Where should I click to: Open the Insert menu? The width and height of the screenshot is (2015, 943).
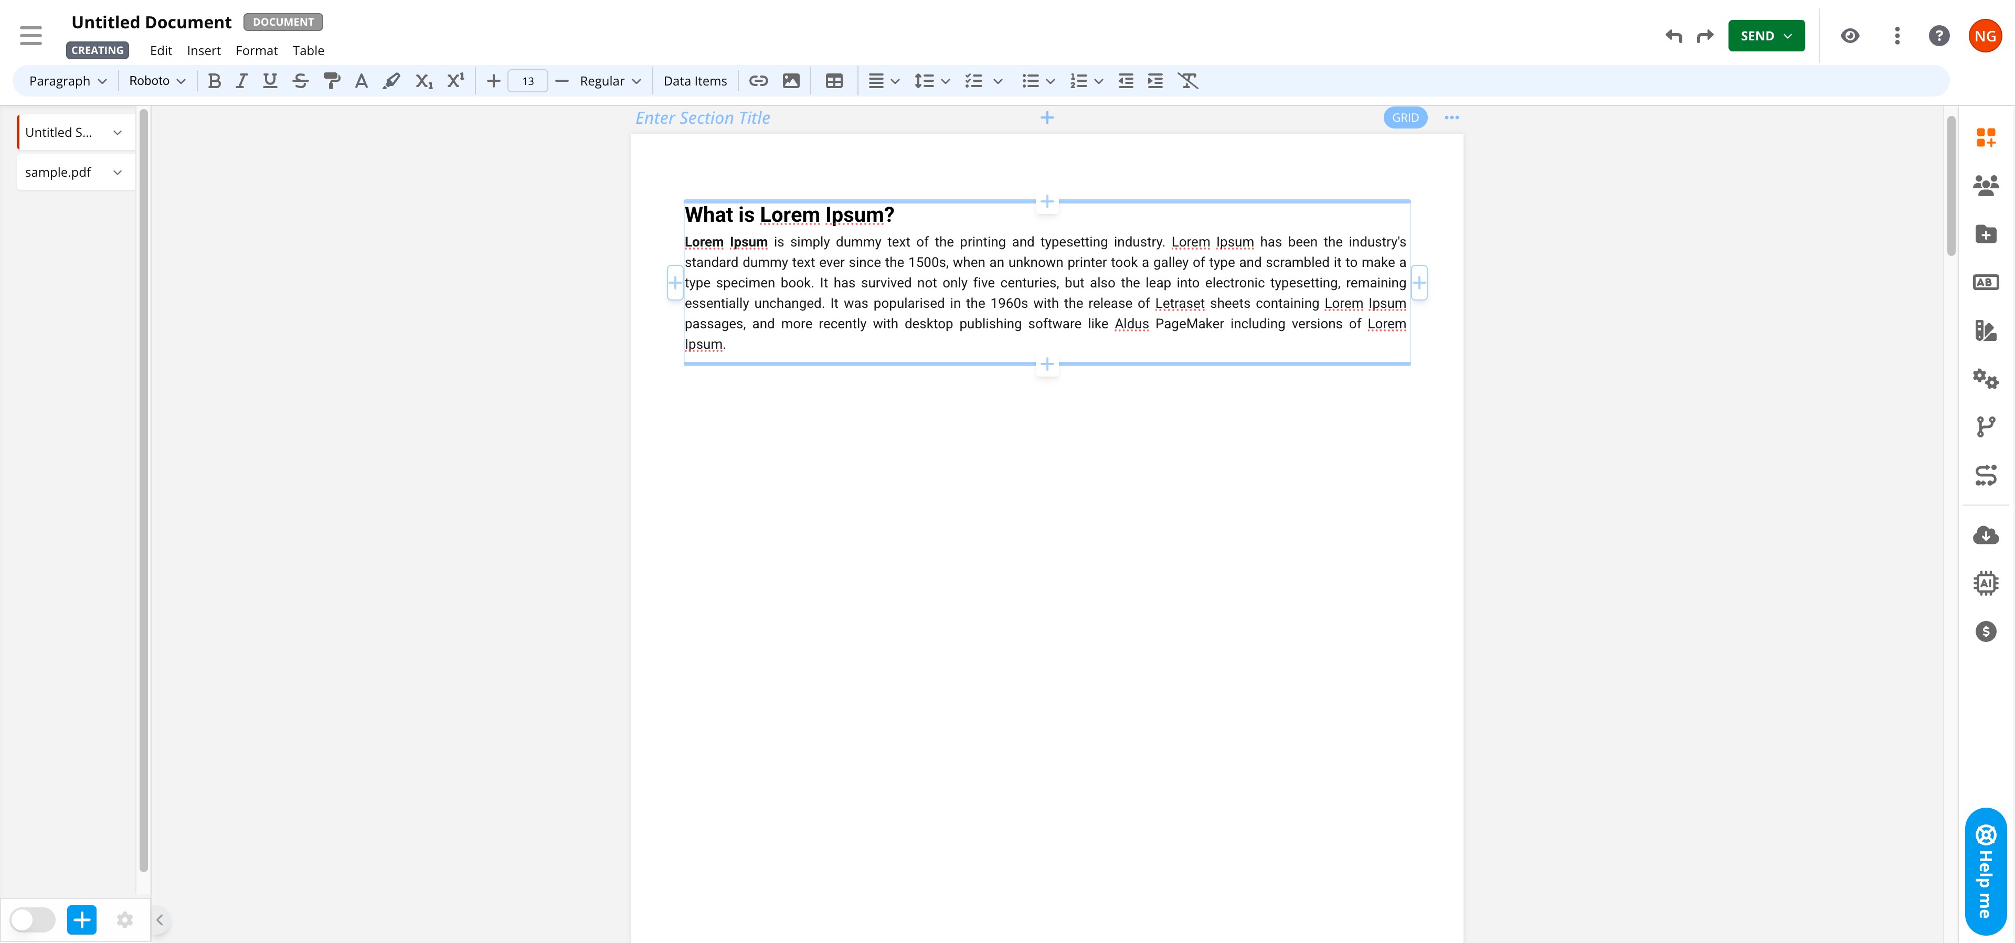(x=204, y=50)
